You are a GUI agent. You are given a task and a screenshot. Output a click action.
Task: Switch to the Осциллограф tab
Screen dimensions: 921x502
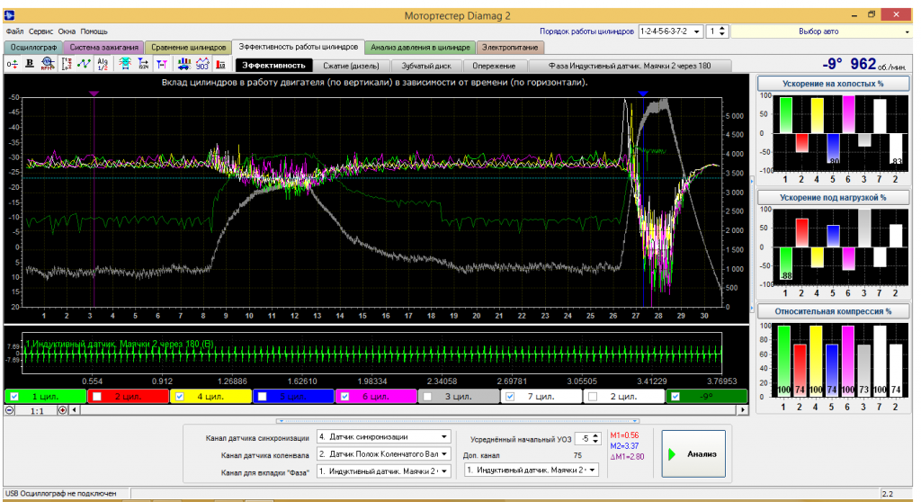33,48
